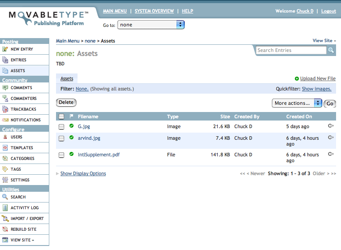Toggle the select-all checkbox in table header
Image resolution: width=341 pixels, height=250 pixels.
(x=61, y=116)
